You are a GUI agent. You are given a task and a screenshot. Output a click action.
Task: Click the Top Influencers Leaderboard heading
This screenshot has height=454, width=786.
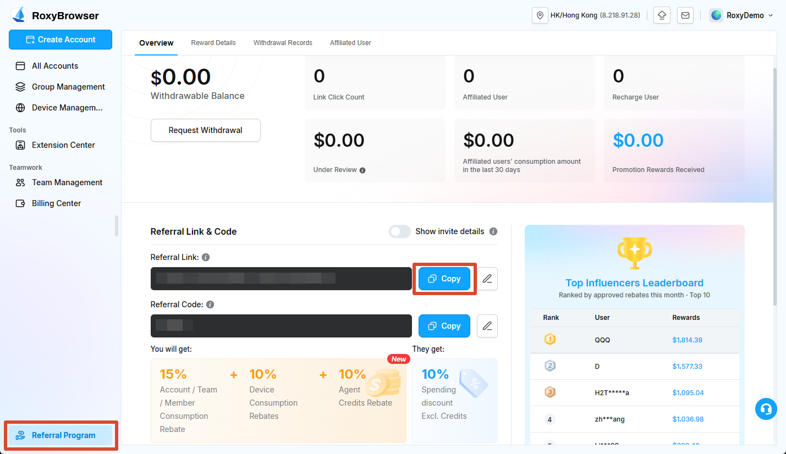[634, 283]
